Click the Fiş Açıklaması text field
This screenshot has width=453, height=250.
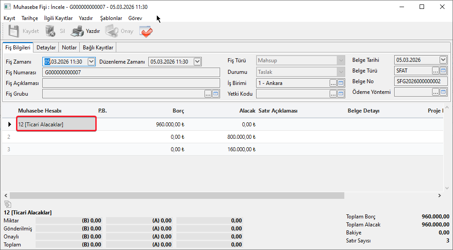131,83
